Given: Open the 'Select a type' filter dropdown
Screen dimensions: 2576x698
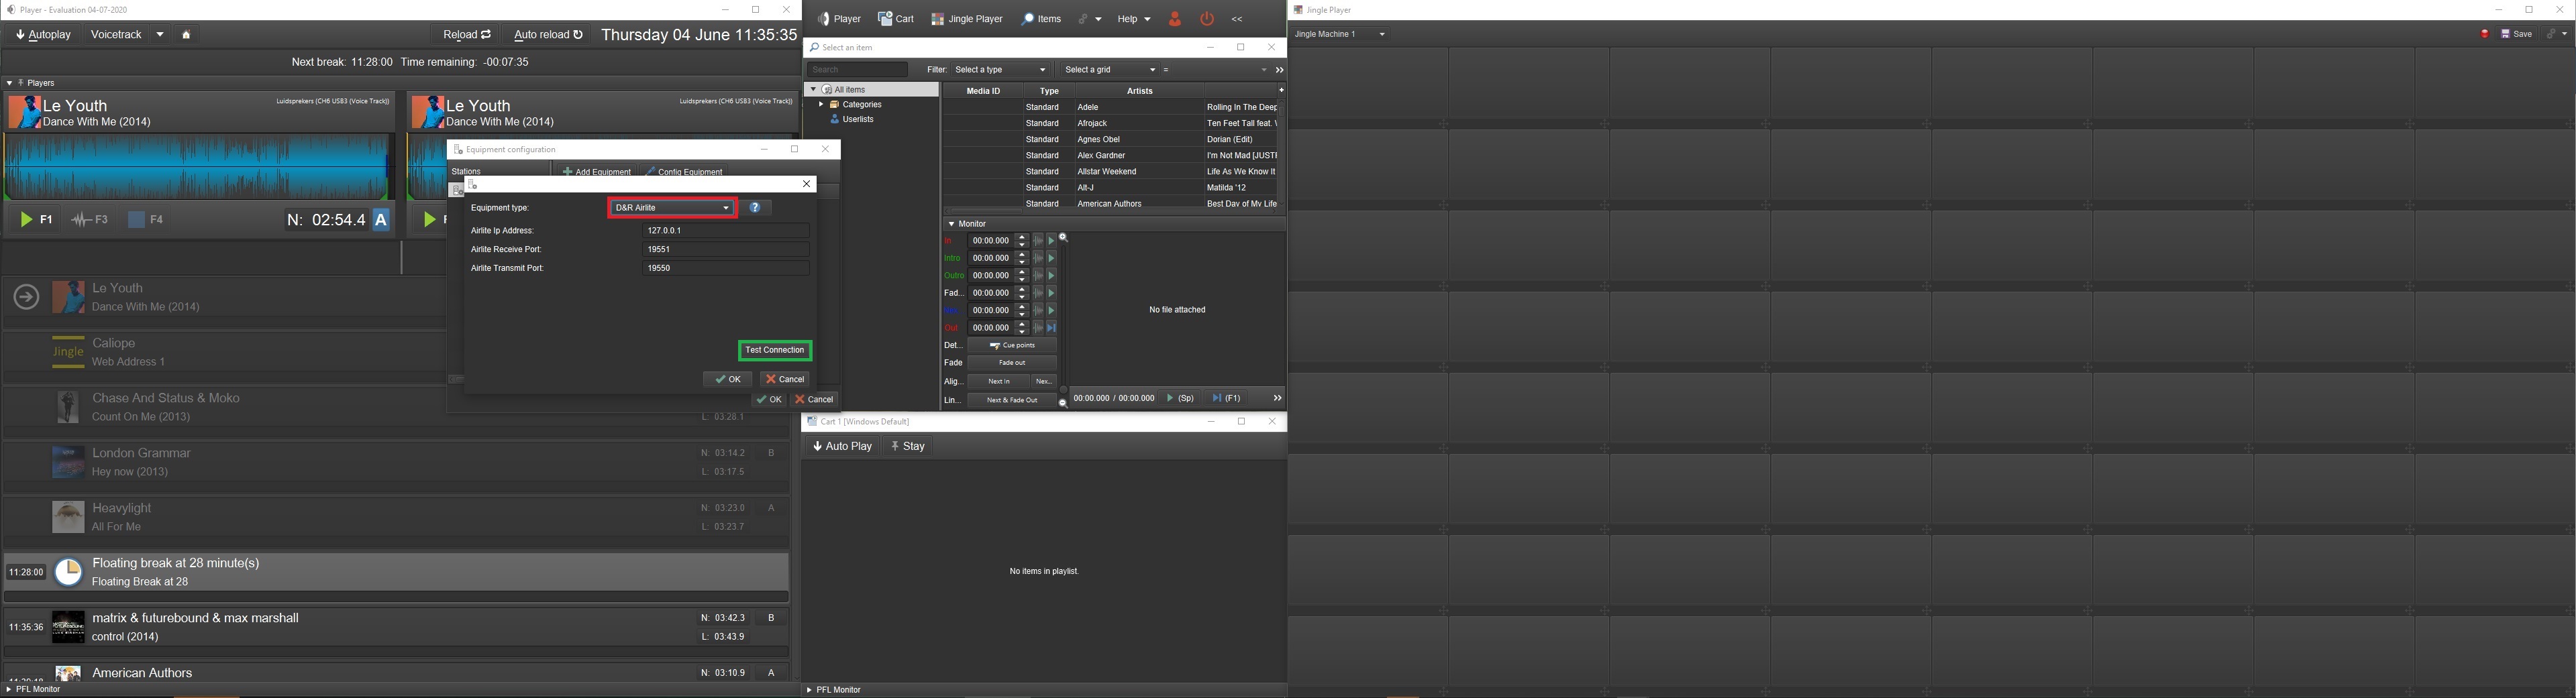Looking at the screenshot, I should 1000,70.
